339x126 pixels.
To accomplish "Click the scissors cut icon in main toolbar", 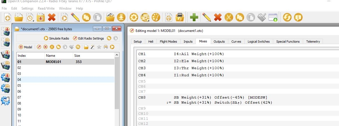I will click(228, 18).
